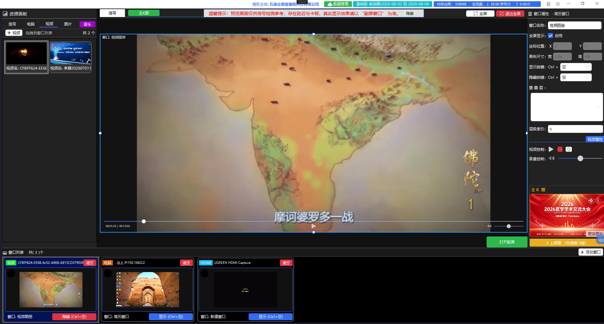
Task: Select video thumbnail 李鼎202607011
Action: click(71, 57)
